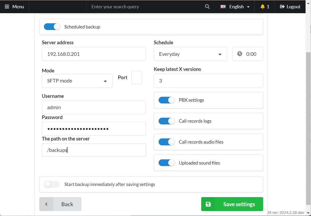Image resolution: width=311 pixels, height=216 pixels.
Task: Disable the Scheduled backup toggle
Action: pos(52,27)
